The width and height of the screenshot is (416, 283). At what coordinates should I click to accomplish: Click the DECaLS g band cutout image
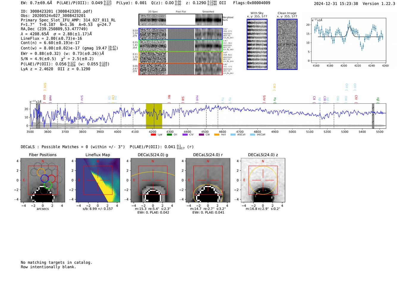pyautogui.click(x=153, y=180)
